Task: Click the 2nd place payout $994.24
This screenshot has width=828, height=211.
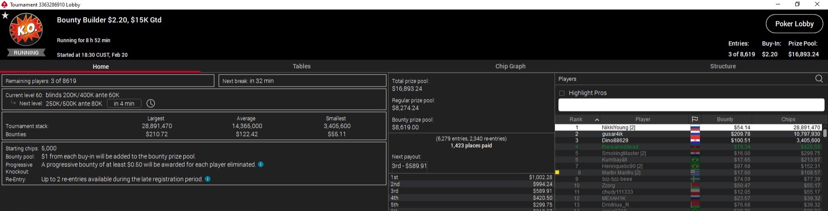Action: (x=542, y=184)
